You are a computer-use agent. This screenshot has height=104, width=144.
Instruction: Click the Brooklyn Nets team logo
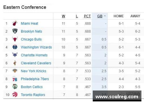tap(15, 31)
